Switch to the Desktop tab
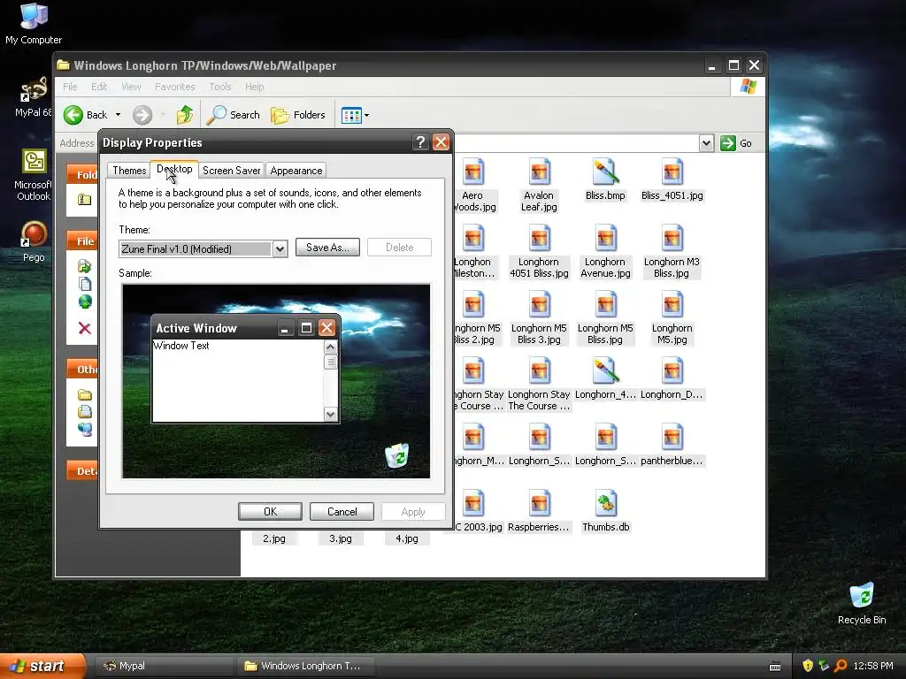Screen dimensions: 906x679 click(x=174, y=169)
